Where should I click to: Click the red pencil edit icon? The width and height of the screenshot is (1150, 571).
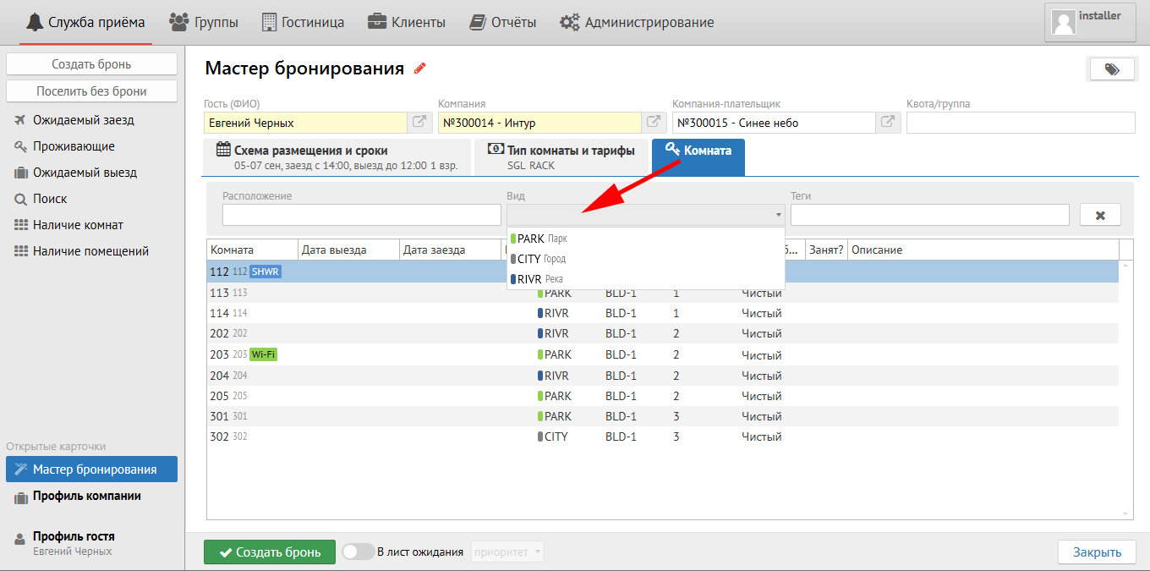pos(420,69)
